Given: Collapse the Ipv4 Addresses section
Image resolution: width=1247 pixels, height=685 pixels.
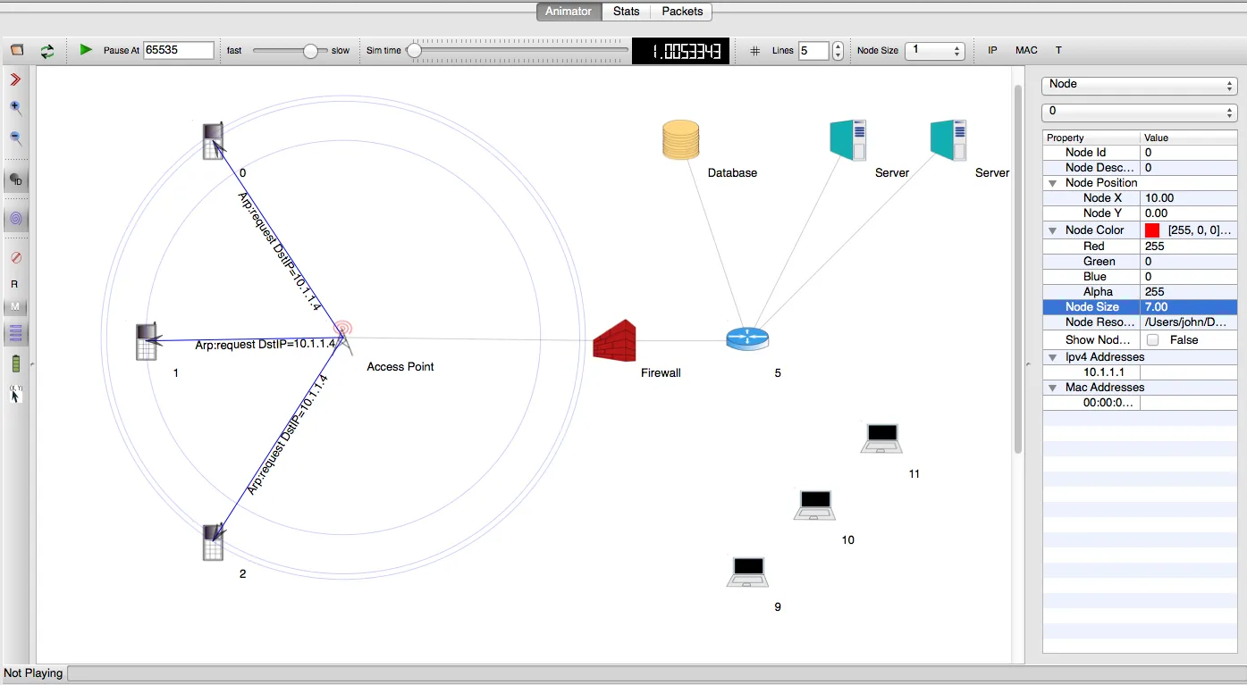Looking at the screenshot, I should tap(1052, 356).
